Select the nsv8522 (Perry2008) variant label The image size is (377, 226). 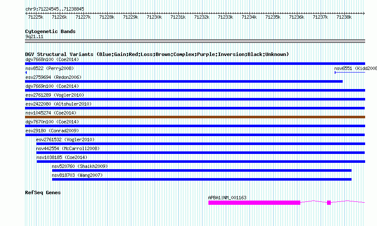(50, 68)
